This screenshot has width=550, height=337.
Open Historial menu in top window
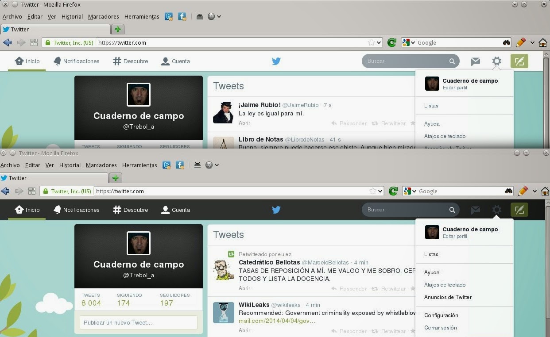pyautogui.click(x=72, y=16)
